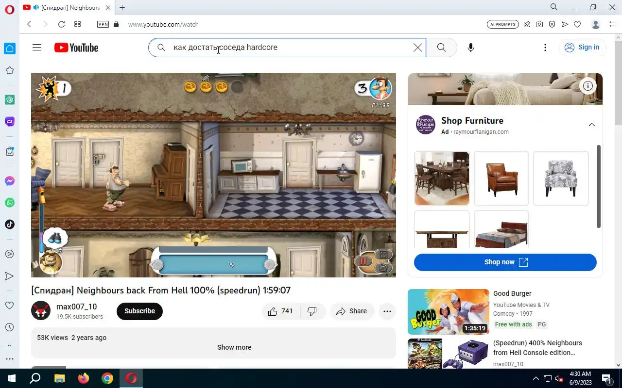Click ad product list scrollbar
622x388 pixels.
coord(599,186)
